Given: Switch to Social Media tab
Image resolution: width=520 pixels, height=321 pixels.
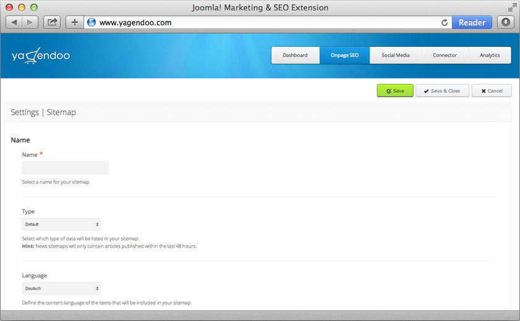Looking at the screenshot, I should tap(396, 56).
